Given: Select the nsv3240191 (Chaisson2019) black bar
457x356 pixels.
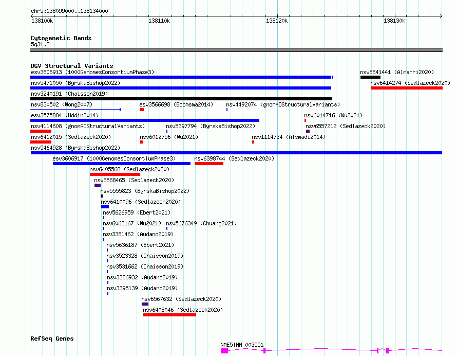Looking at the screenshot, I should click(181, 99).
